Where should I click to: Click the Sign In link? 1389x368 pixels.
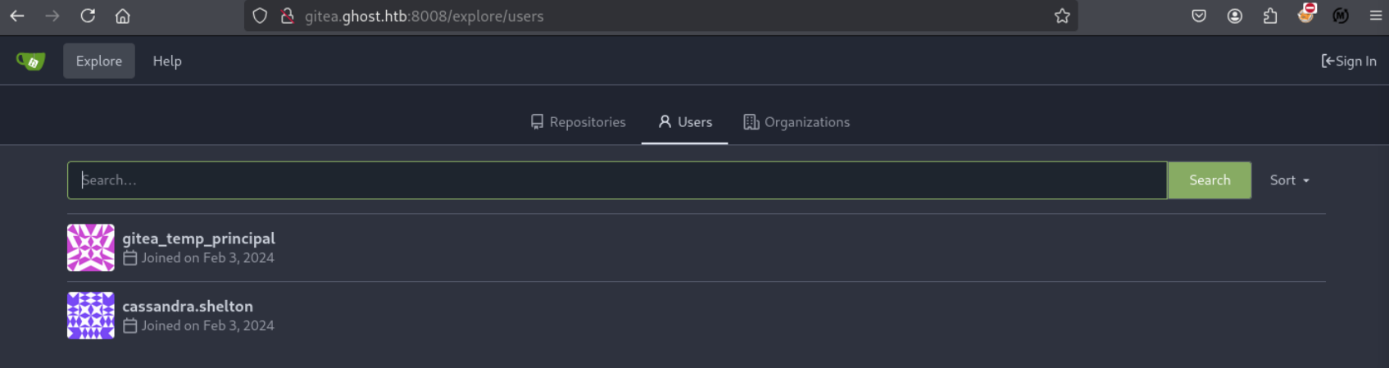1348,61
